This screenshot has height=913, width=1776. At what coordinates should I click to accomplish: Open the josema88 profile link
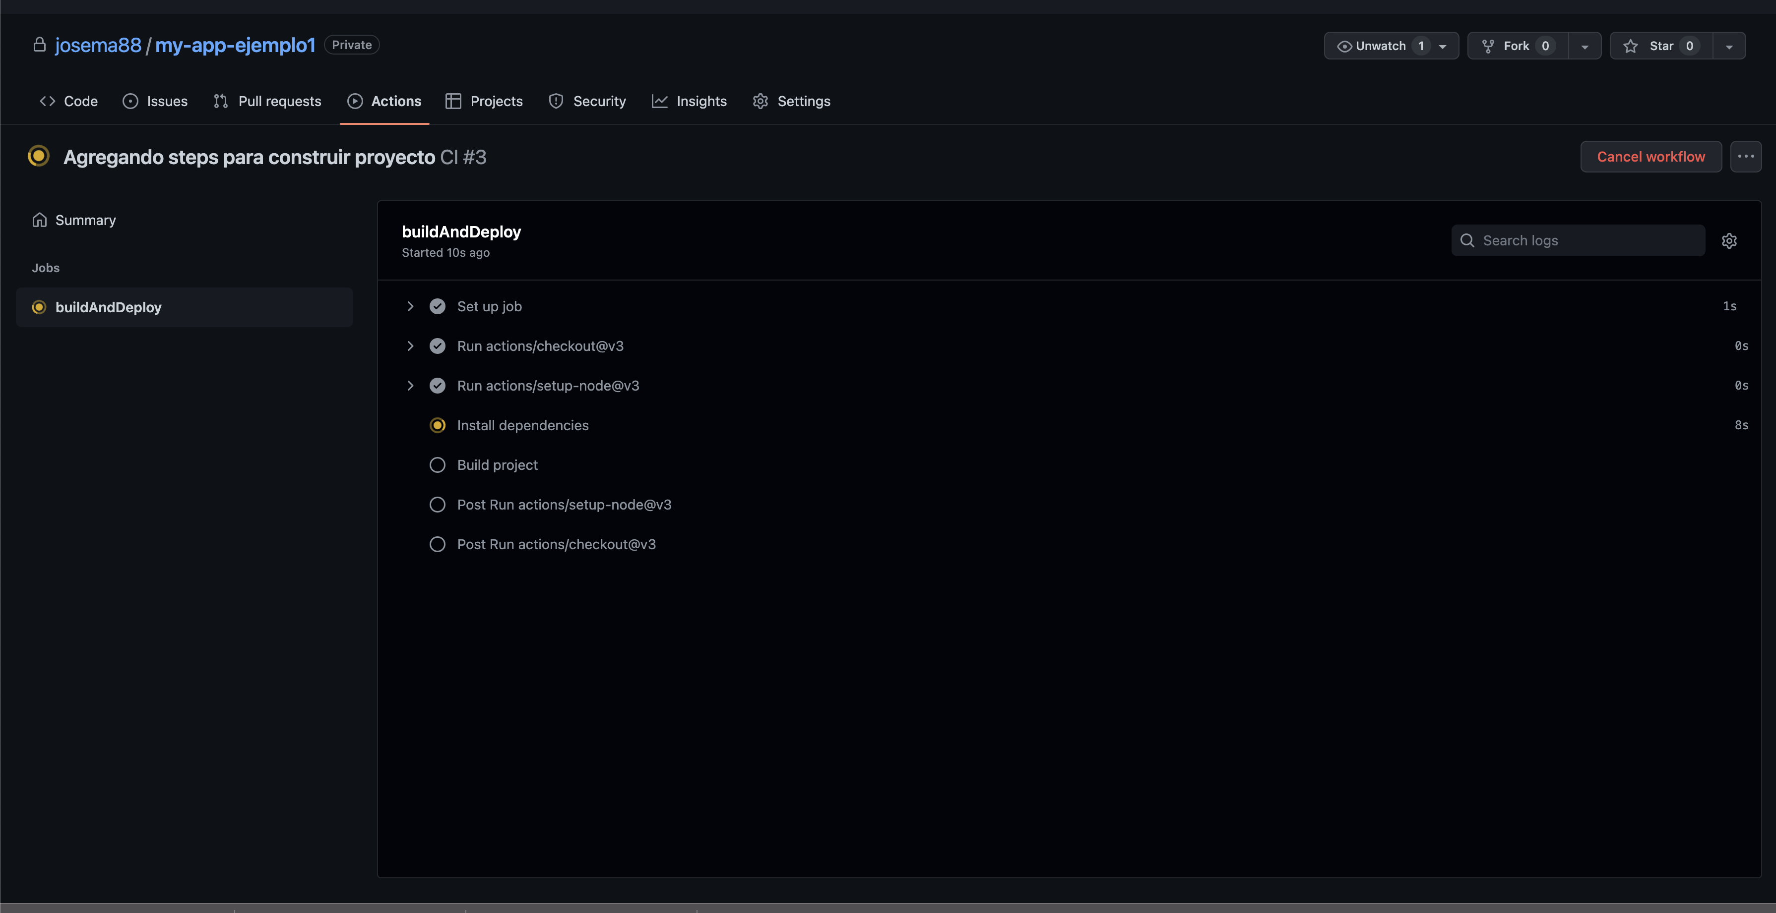pyautogui.click(x=98, y=46)
